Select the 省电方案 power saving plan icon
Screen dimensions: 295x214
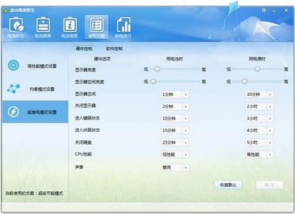point(96,27)
